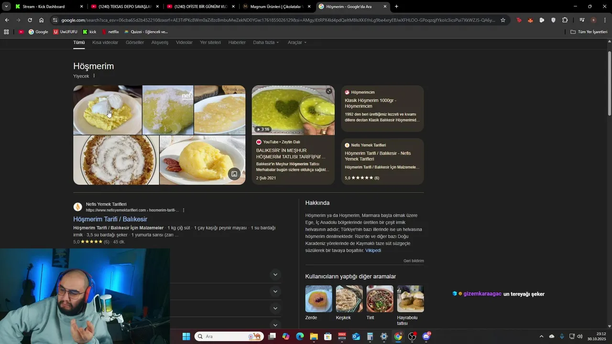Open the new tab plus button
The height and width of the screenshot is (344, 612).
[x=396, y=7]
